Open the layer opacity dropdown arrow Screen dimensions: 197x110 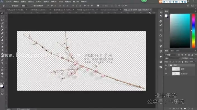tap(196, 58)
